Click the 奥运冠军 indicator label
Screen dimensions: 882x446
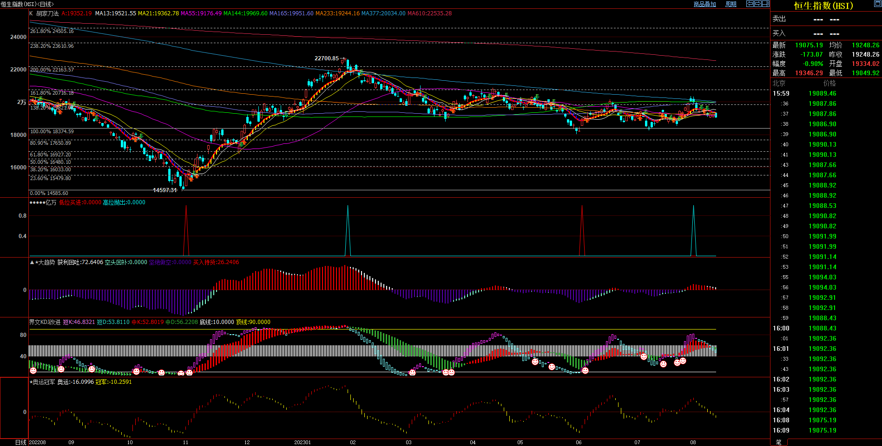click(x=44, y=382)
